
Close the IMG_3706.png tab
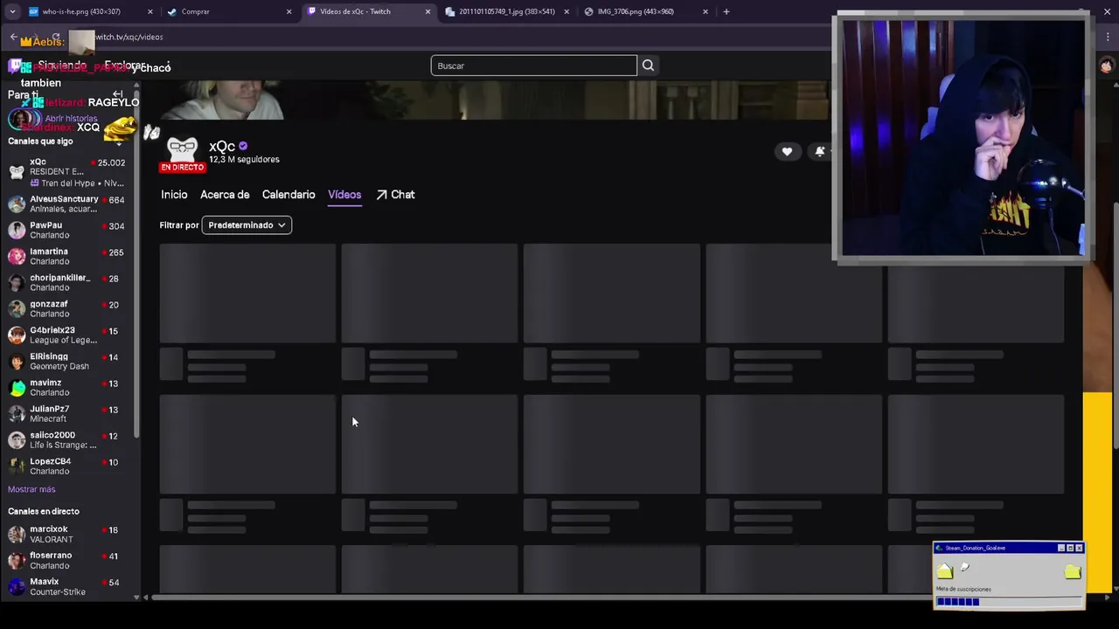pos(705,11)
